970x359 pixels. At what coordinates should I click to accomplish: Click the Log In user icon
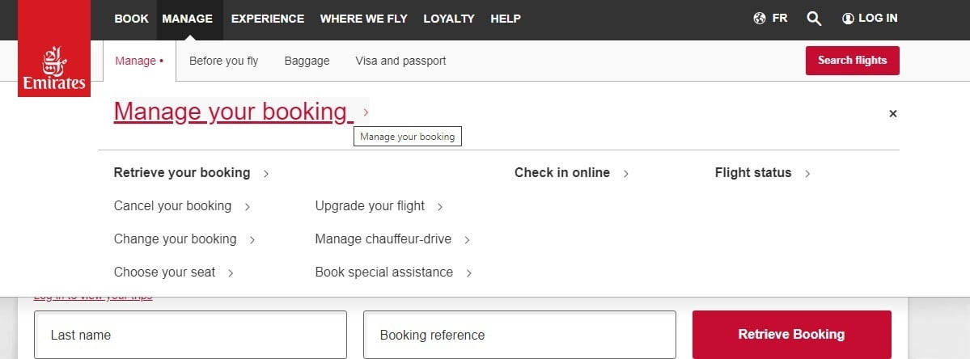848,19
